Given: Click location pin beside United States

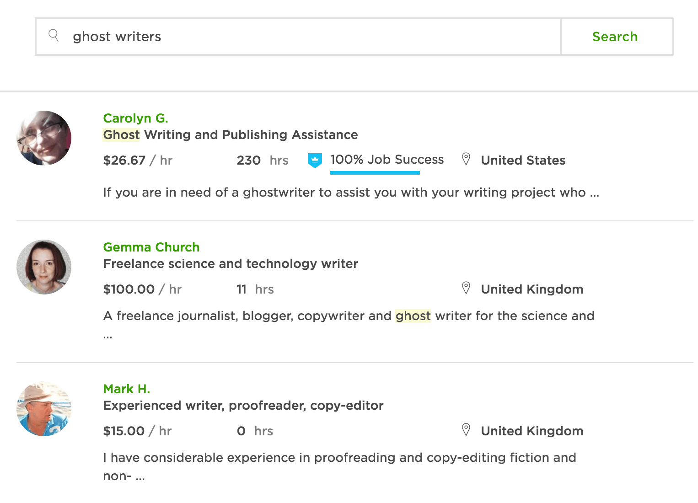Looking at the screenshot, I should click(466, 159).
